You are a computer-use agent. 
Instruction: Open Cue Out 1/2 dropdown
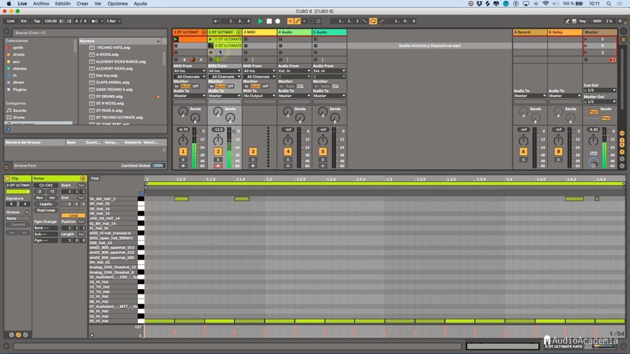pyautogui.click(x=600, y=90)
